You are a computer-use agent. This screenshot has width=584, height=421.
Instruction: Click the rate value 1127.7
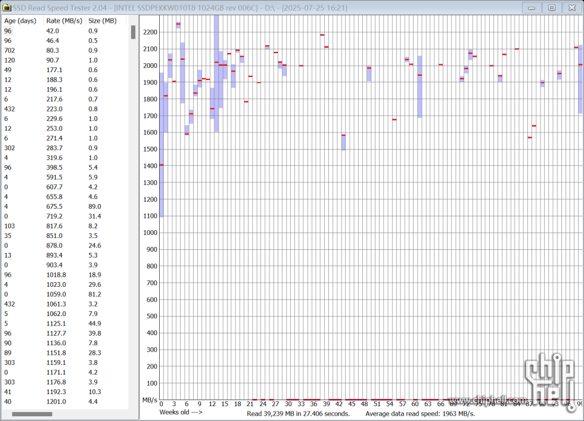[x=56, y=333]
